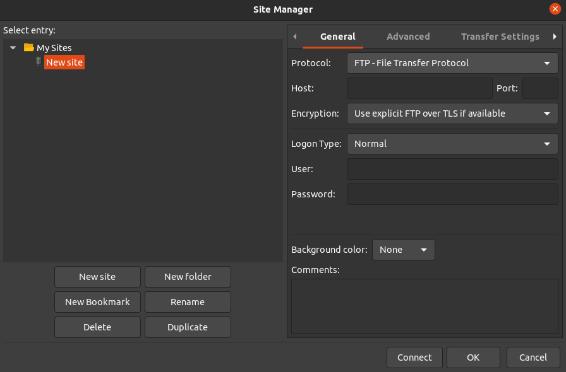The width and height of the screenshot is (566, 372).
Task: Open the Background color dropdown
Action: (404, 250)
